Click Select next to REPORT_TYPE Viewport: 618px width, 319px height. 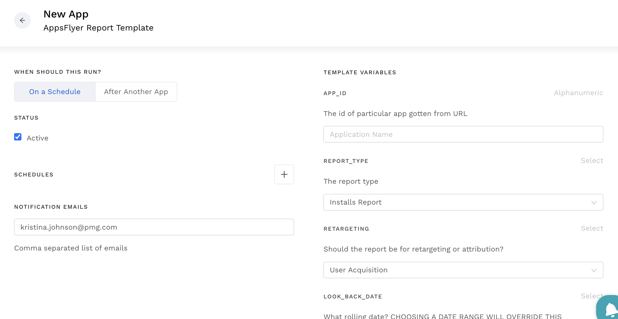point(592,161)
